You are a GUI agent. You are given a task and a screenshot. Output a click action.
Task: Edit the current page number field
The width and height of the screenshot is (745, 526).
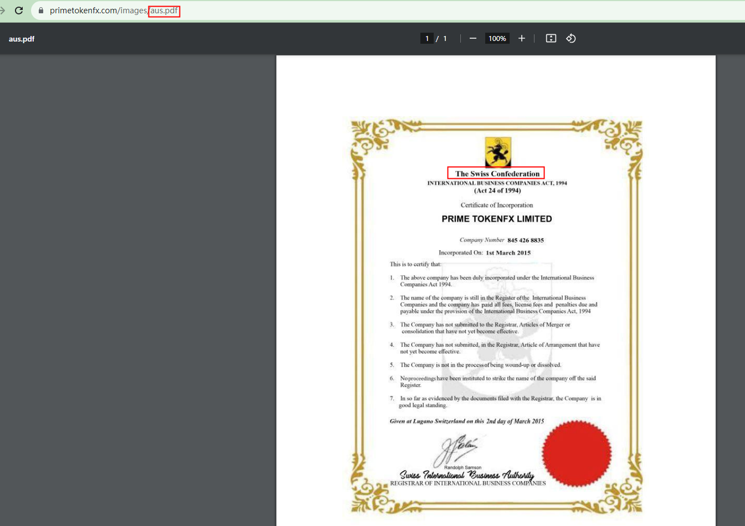427,38
